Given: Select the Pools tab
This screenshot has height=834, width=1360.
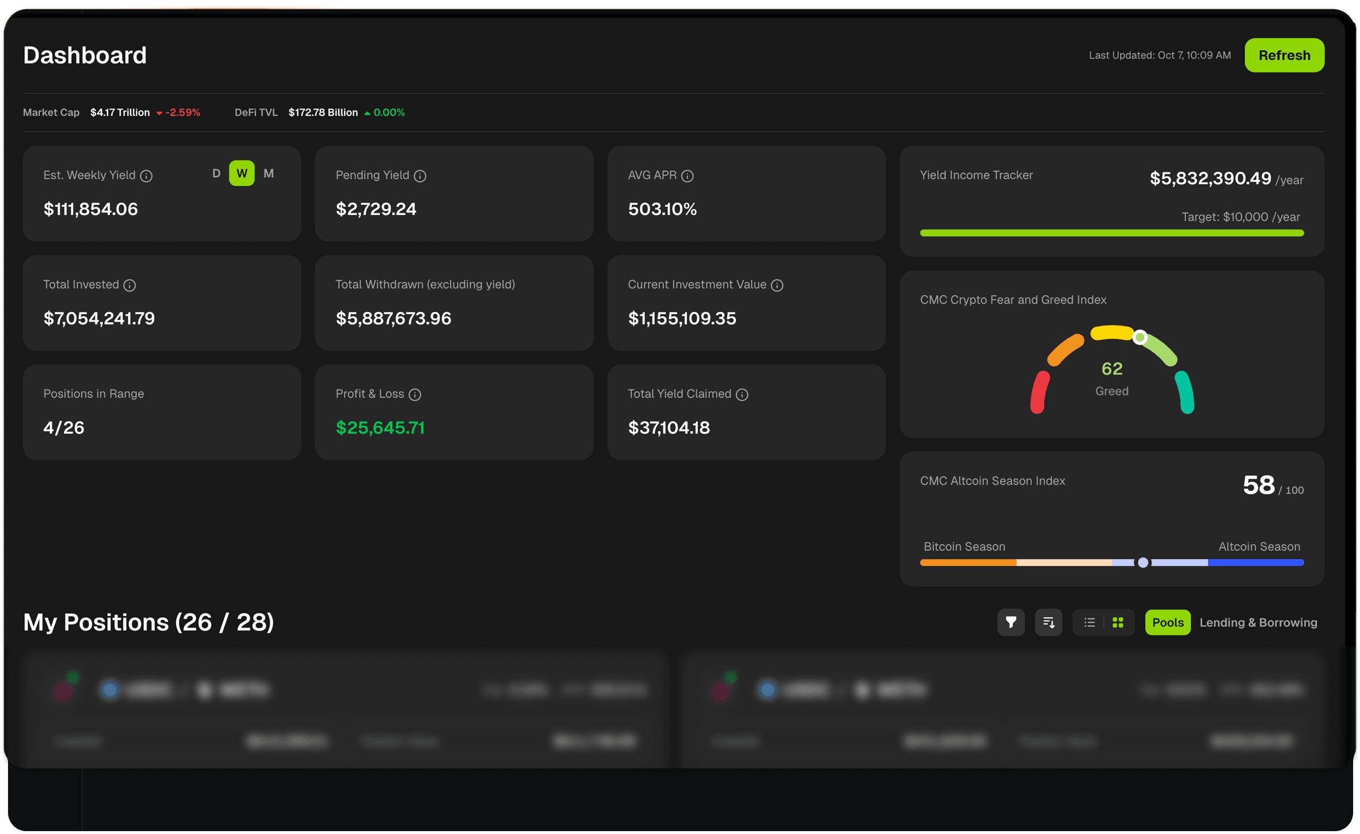Looking at the screenshot, I should pyautogui.click(x=1167, y=622).
